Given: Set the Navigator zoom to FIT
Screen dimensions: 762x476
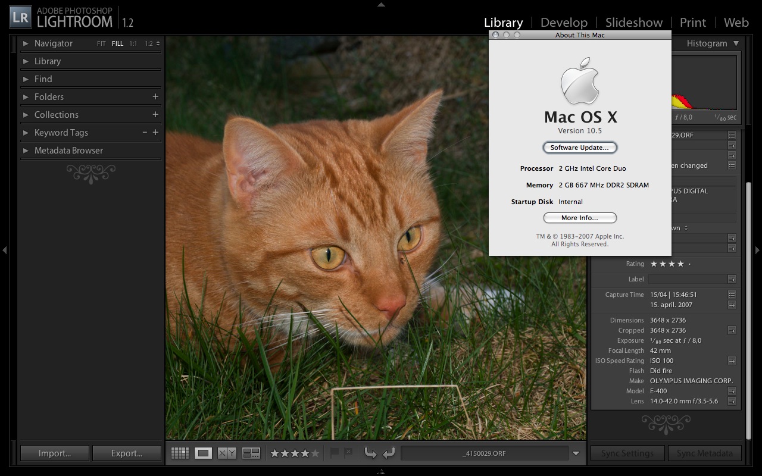Looking at the screenshot, I should pyautogui.click(x=101, y=43).
